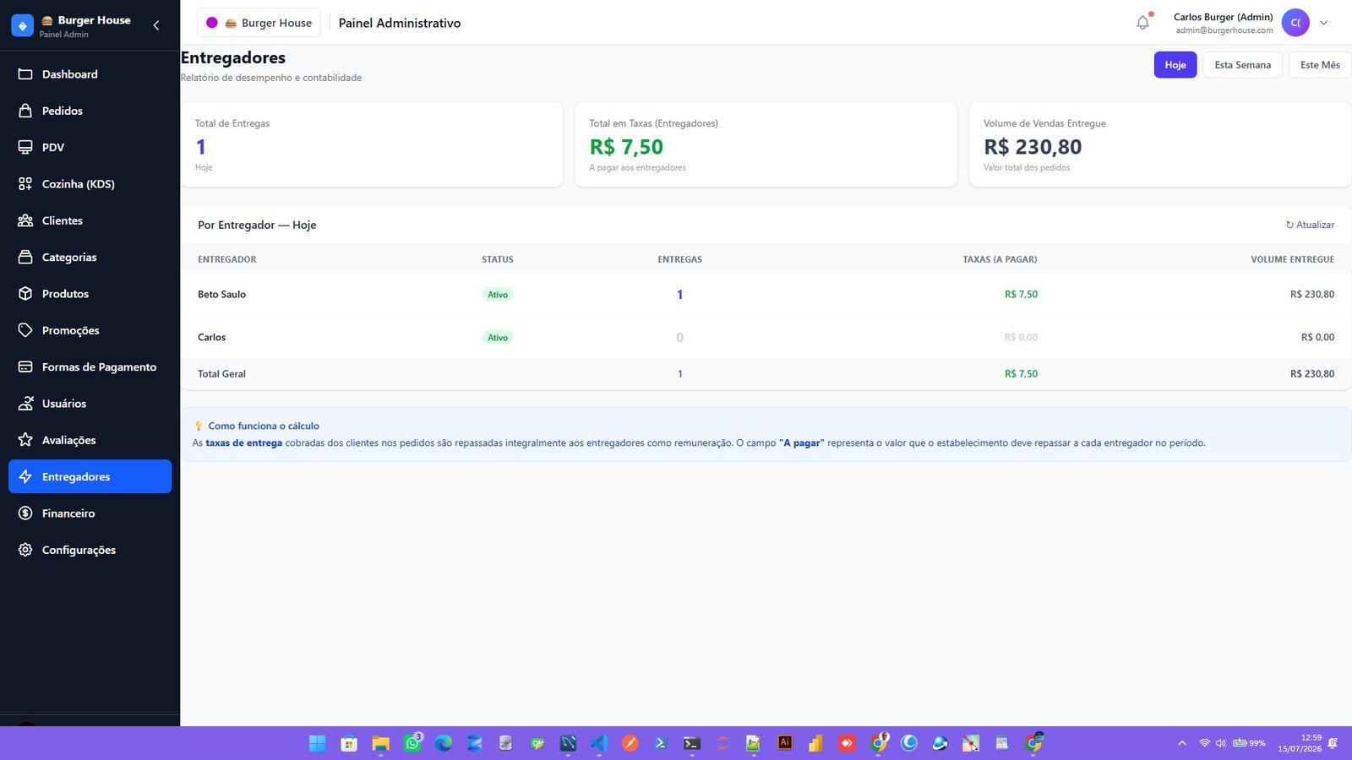The width and height of the screenshot is (1352, 760).
Task: Click Ativo status badge for Carlos
Action: [498, 337]
